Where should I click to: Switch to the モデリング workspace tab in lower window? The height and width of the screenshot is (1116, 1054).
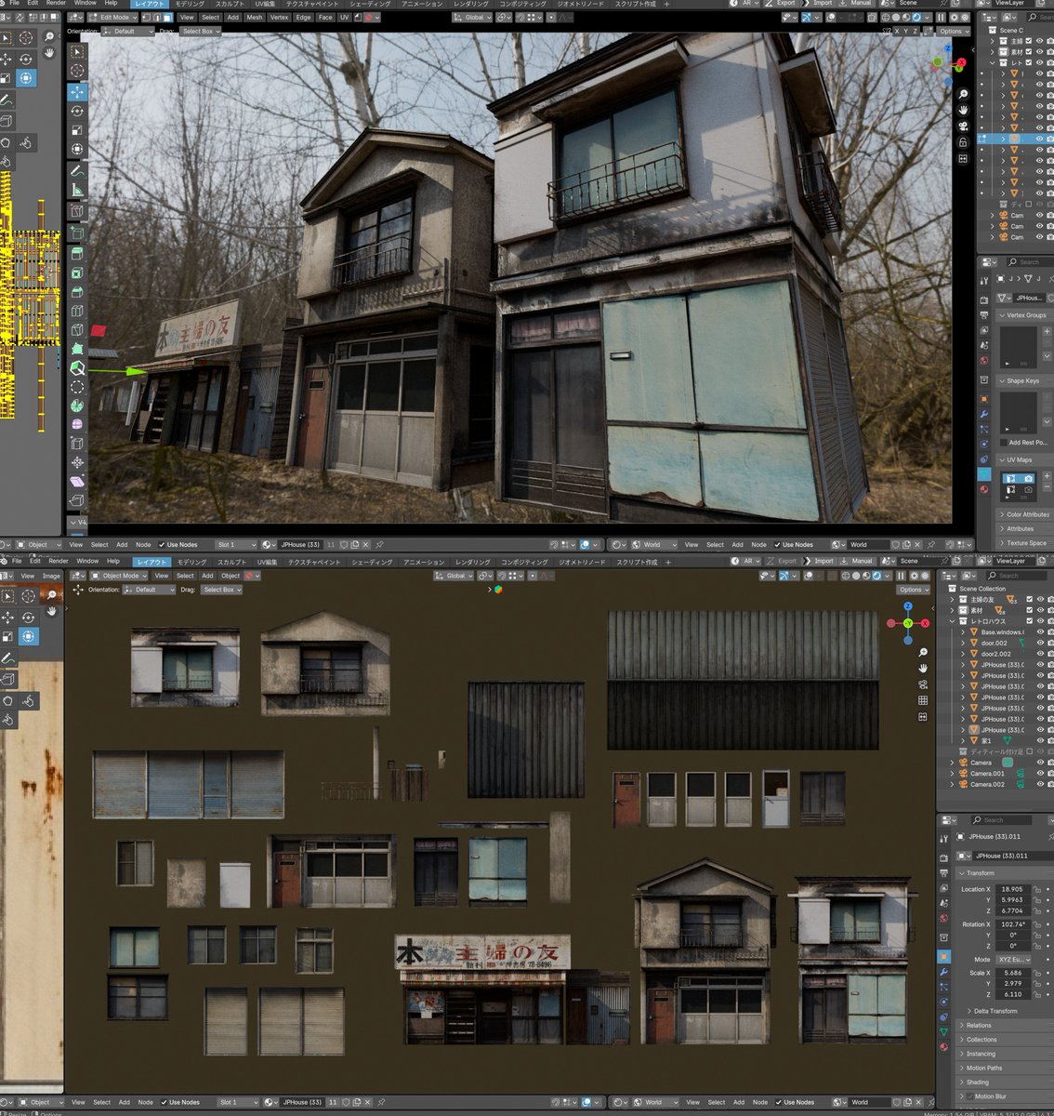pos(191,562)
